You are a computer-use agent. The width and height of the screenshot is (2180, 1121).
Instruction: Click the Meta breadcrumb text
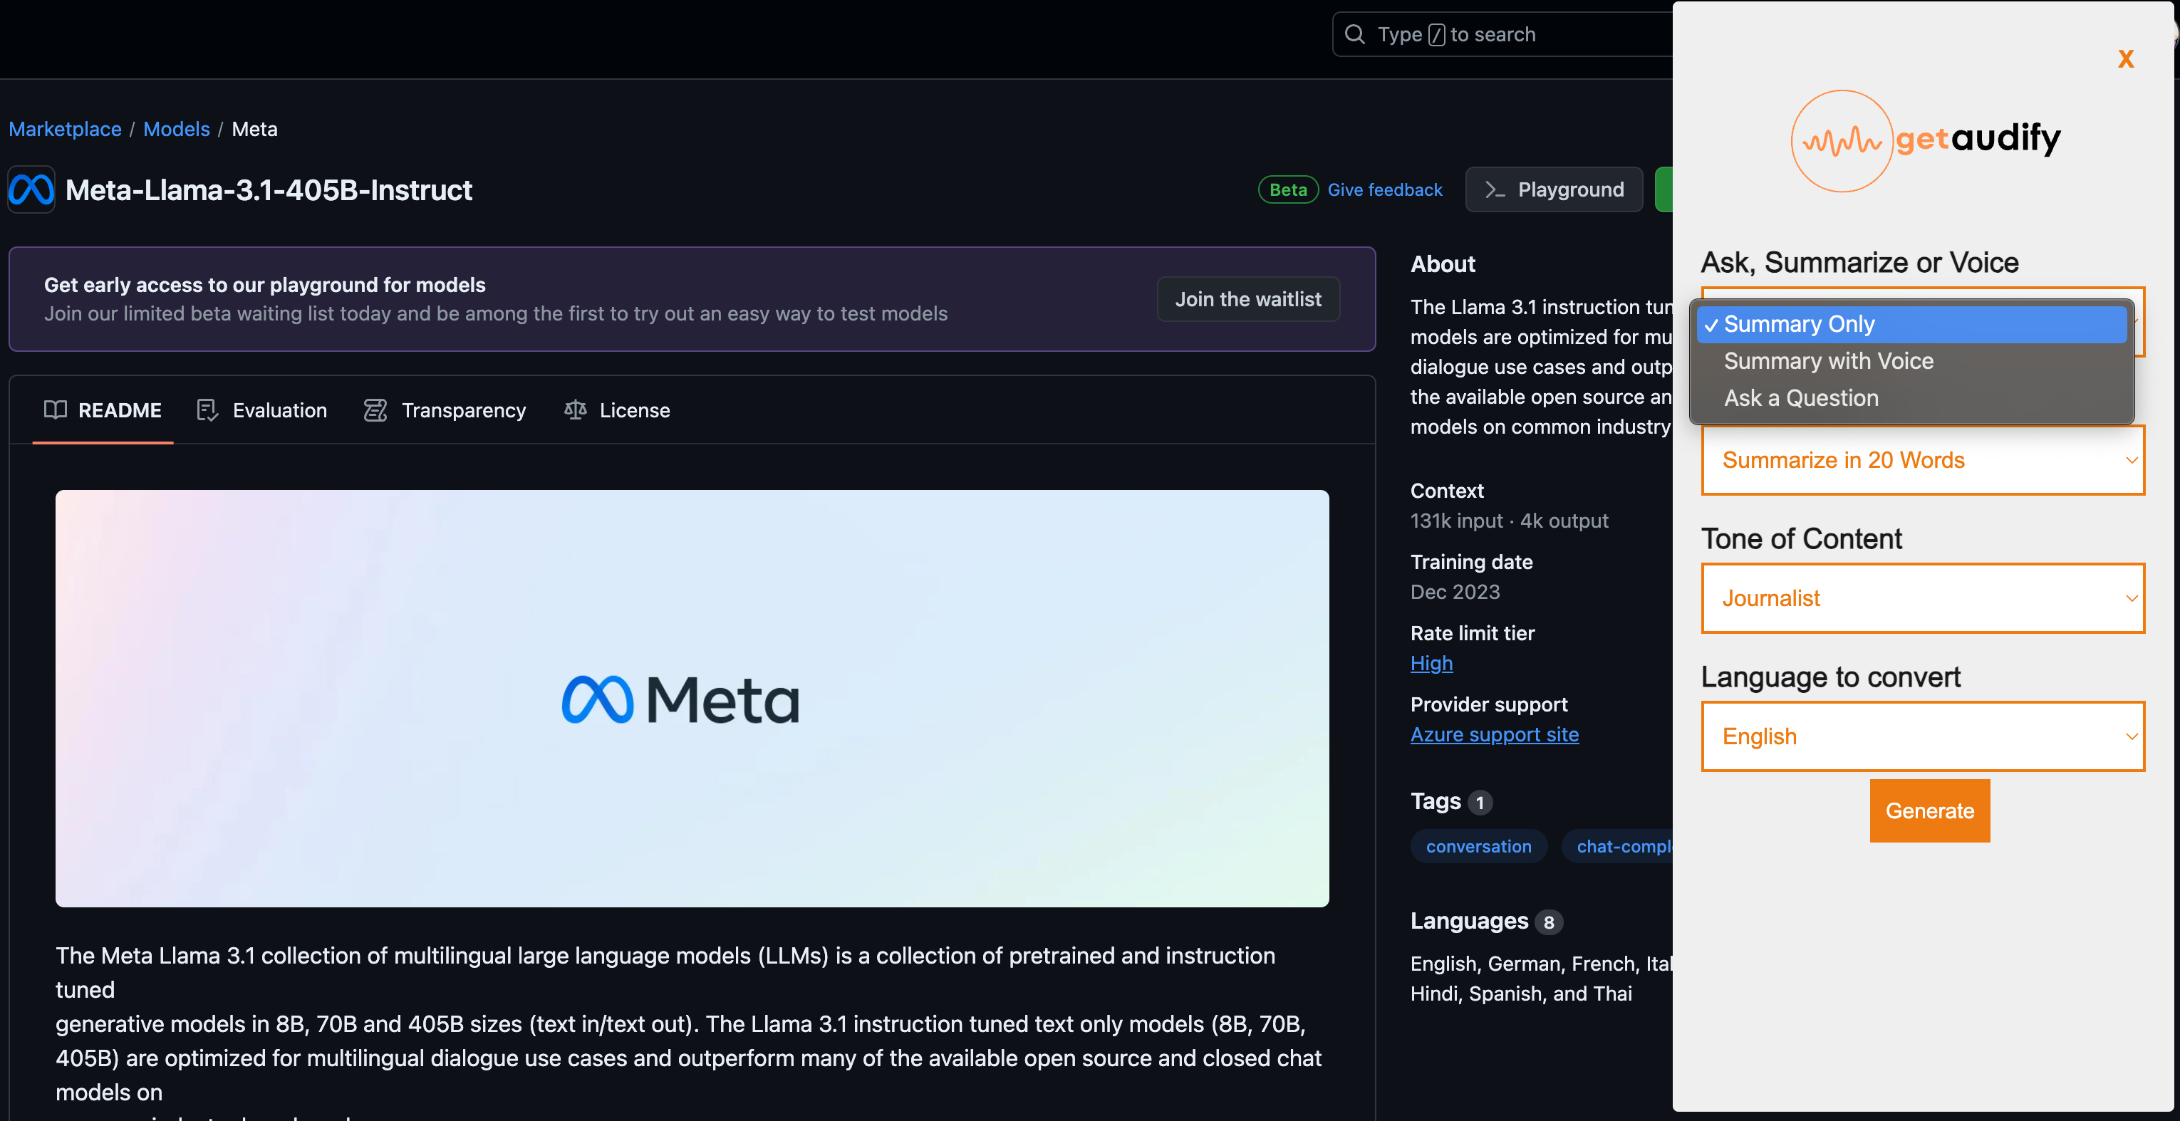[255, 130]
